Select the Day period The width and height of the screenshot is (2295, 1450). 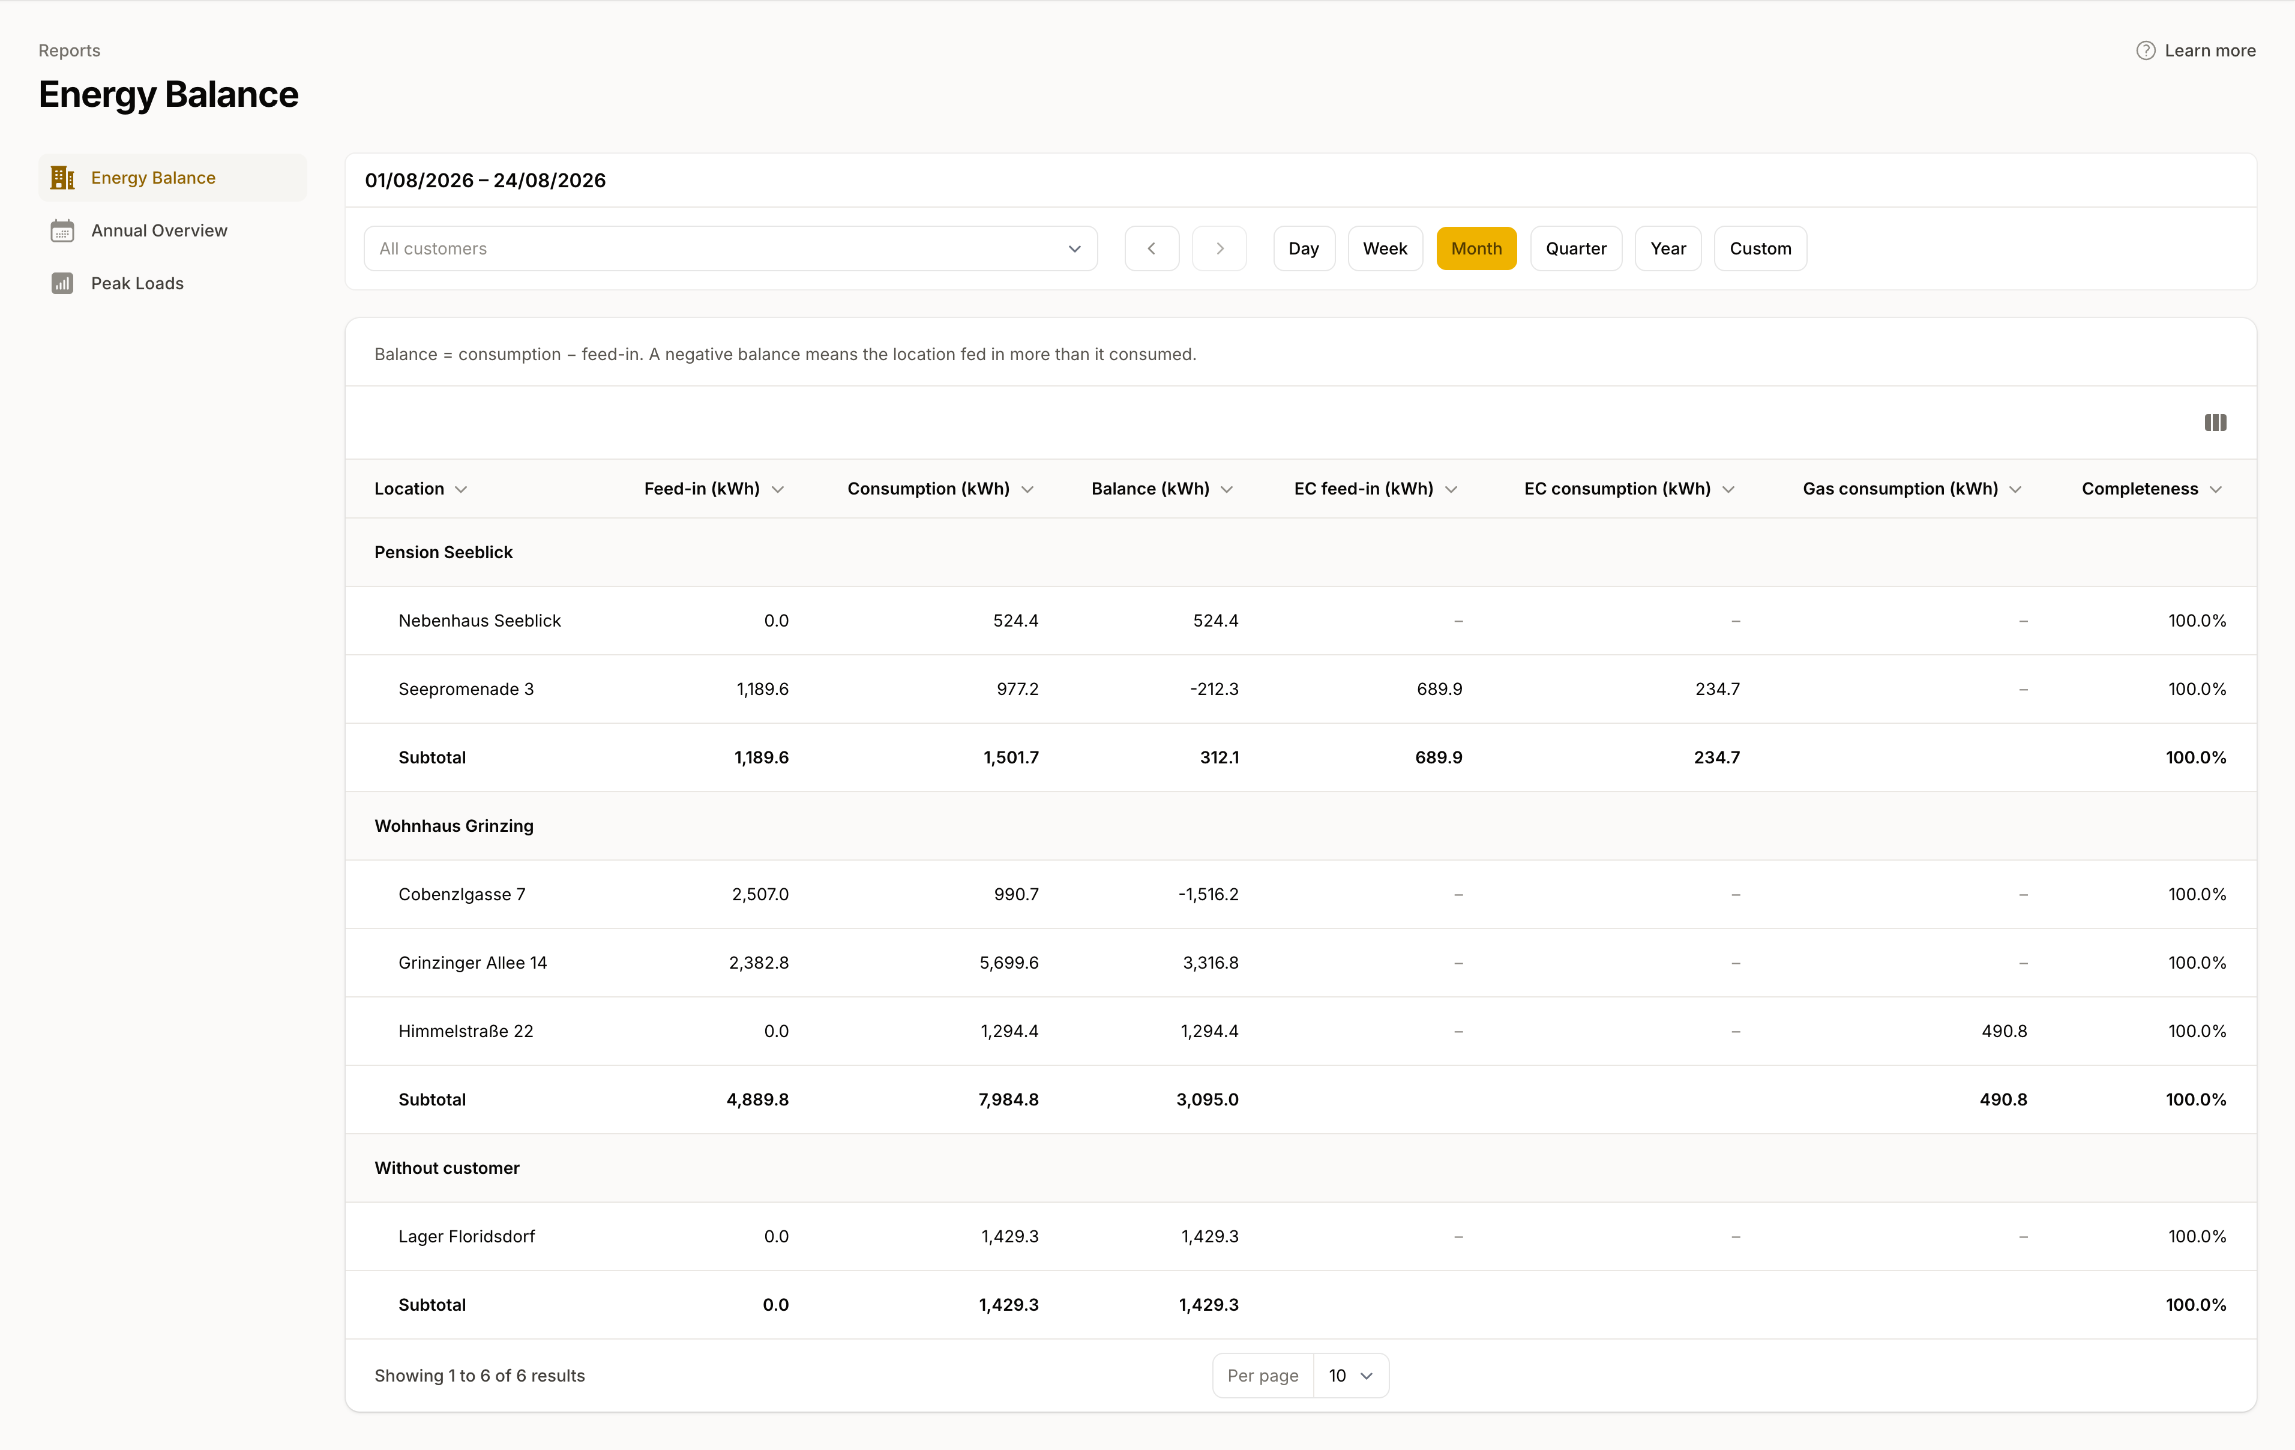coord(1304,249)
